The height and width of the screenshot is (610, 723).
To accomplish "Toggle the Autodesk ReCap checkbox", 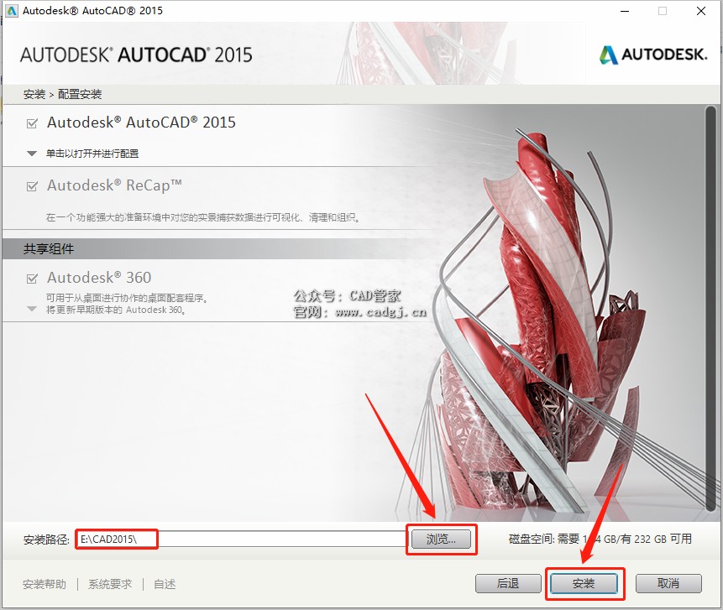I will coord(32,186).
